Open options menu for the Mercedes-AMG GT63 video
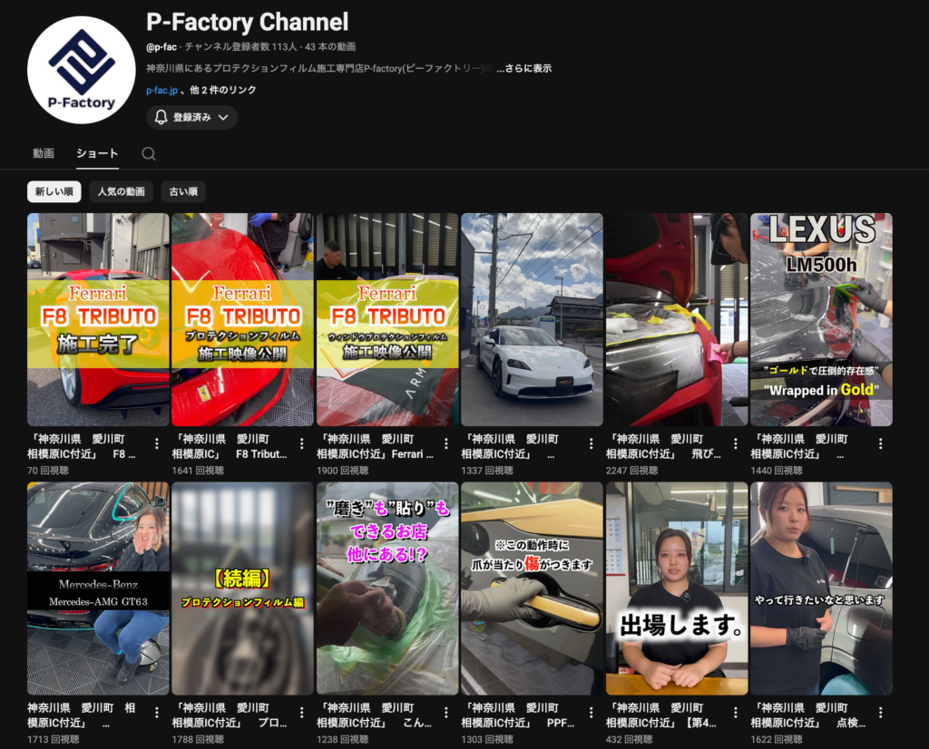The height and width of the screenshot is (749, 929). tap(156, 714)
